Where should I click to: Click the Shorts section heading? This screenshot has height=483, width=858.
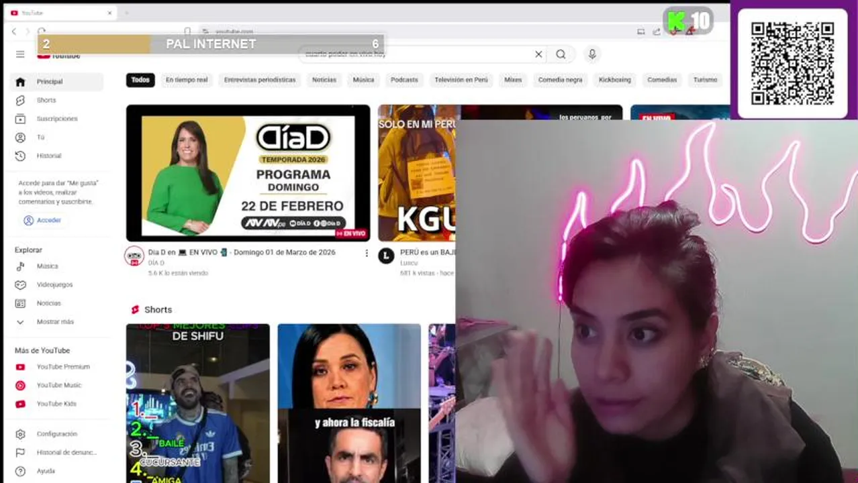pos(158,310)
